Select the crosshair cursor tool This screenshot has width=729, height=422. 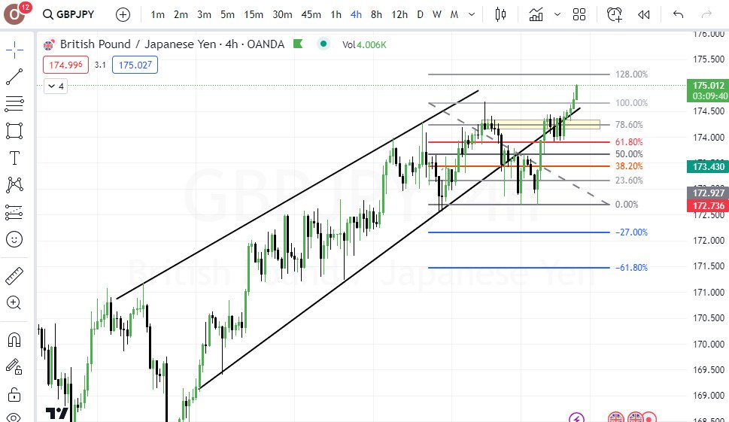point(14,49)
